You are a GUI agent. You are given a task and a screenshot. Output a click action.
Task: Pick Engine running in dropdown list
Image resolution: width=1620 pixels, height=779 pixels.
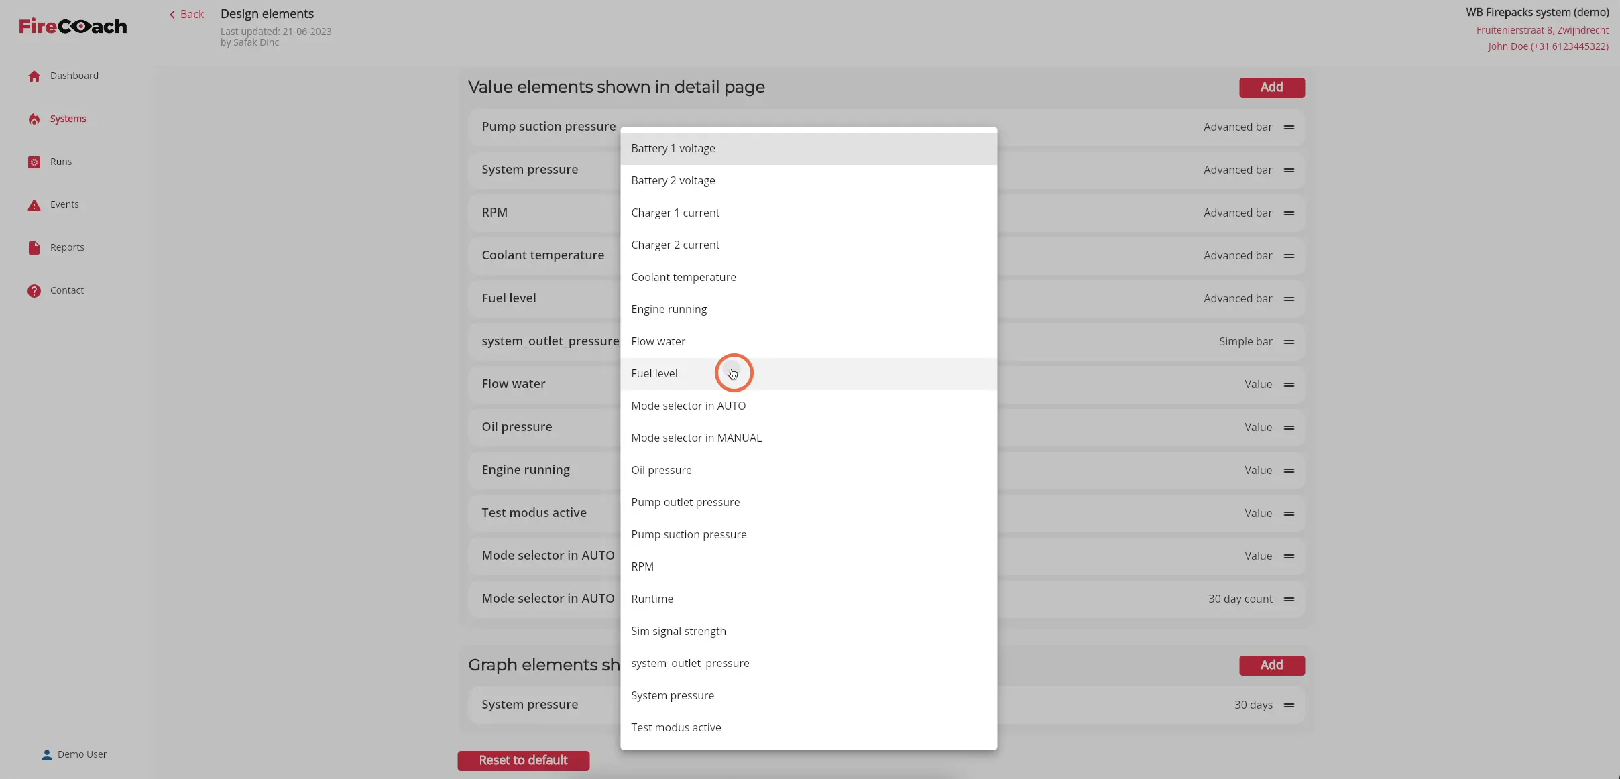[x=808, y=310]
